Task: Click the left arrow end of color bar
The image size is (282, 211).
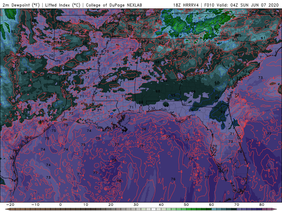Action: 7,209
